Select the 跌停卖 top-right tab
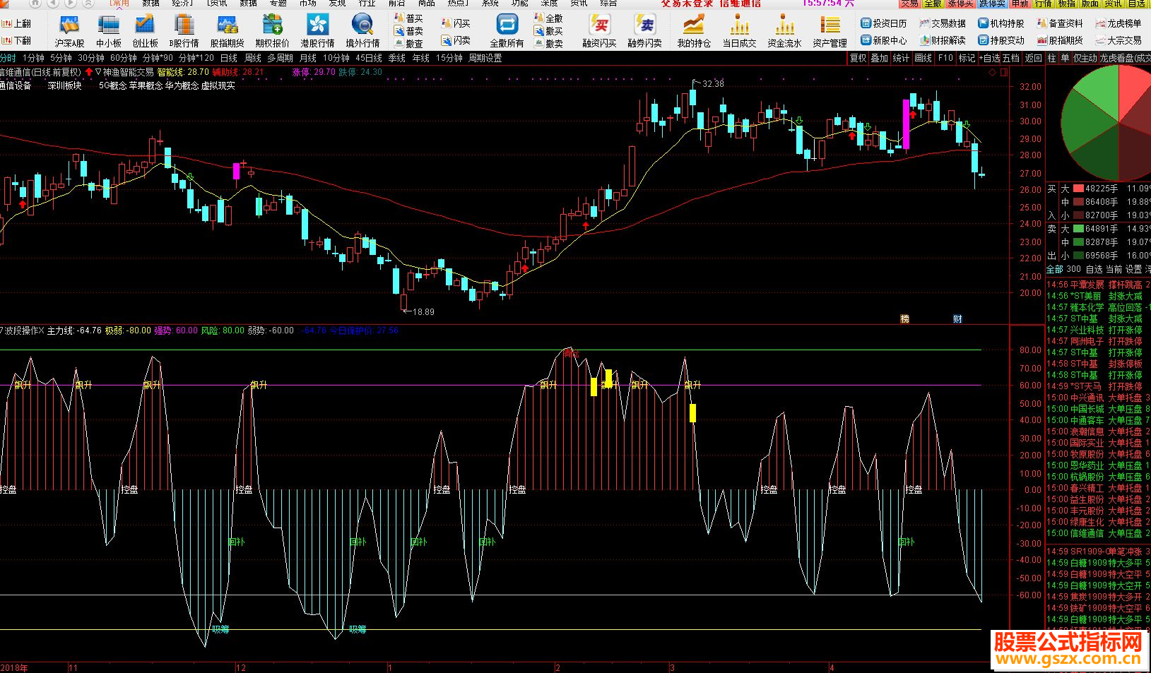The height and width of the screenshot is (673, 1151). 992,4
